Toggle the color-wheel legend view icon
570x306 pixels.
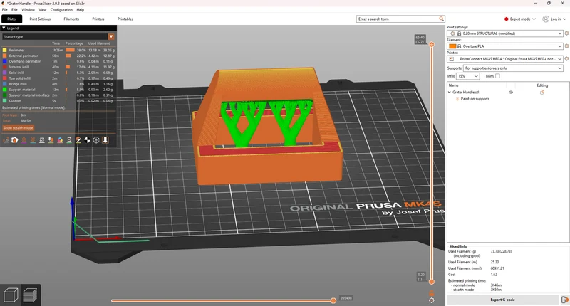pyautogui.click(x=60, y=140)
